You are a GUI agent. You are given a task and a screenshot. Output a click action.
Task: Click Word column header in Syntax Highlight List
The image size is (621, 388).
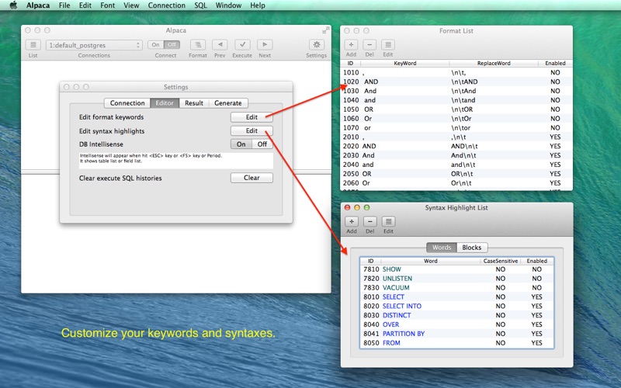[x=431, y=261]
